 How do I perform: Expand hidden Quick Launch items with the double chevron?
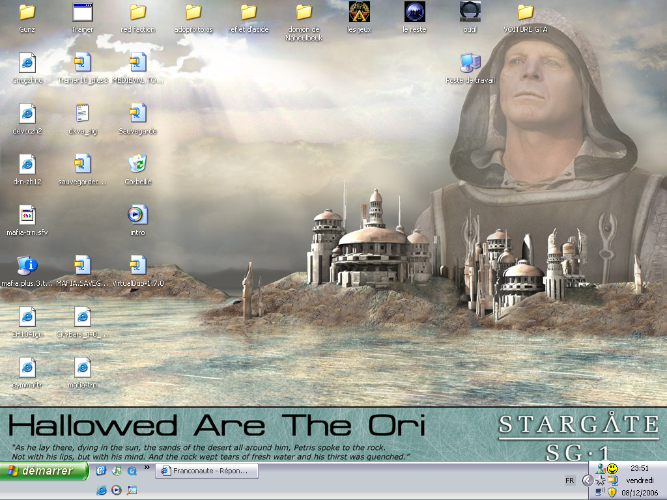point(147,467)
